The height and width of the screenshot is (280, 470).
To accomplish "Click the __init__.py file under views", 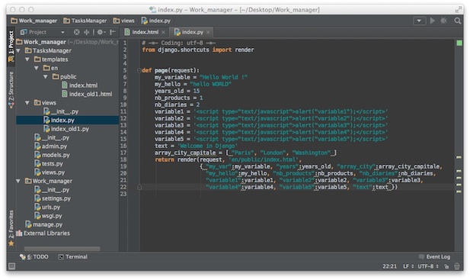I will pyautogui.click(x=61, y=111).
